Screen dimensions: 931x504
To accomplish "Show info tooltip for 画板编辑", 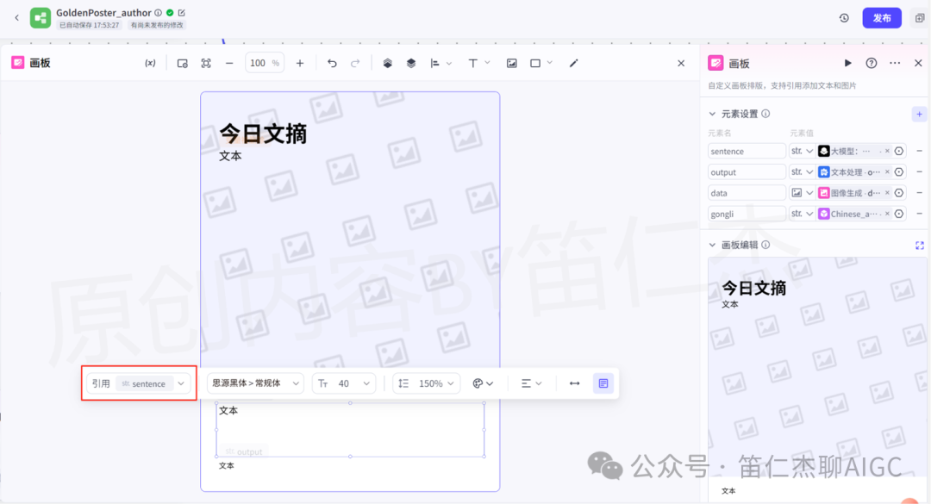I will click(x=765, y=245).
